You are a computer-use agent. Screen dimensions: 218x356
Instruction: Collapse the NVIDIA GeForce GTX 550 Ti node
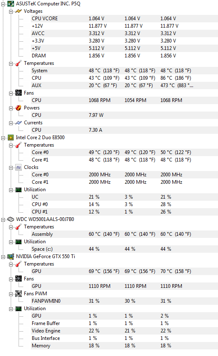coord(3,257)
